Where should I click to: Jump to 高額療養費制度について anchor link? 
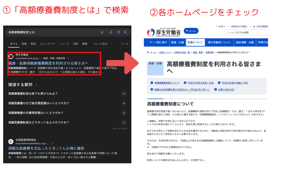click(x=167, y=83)
